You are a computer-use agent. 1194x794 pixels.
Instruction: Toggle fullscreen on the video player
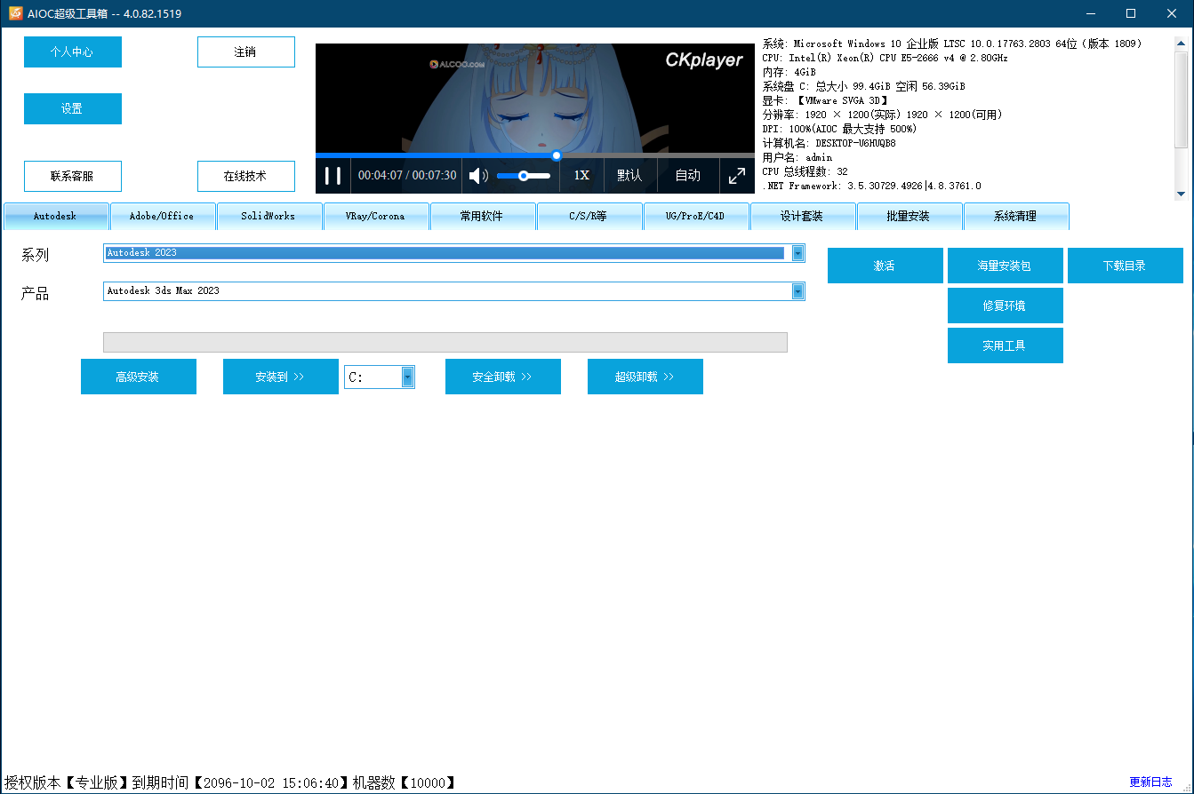point(737,175)
